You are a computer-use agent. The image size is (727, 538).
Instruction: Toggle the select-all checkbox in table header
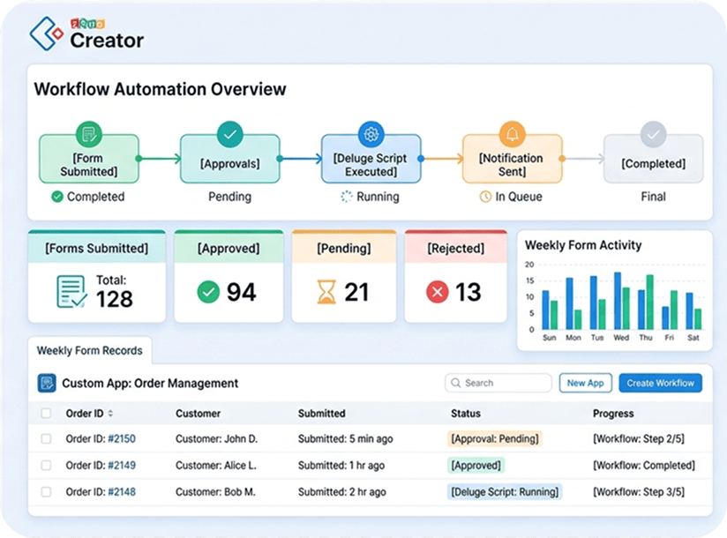[46, 413]
